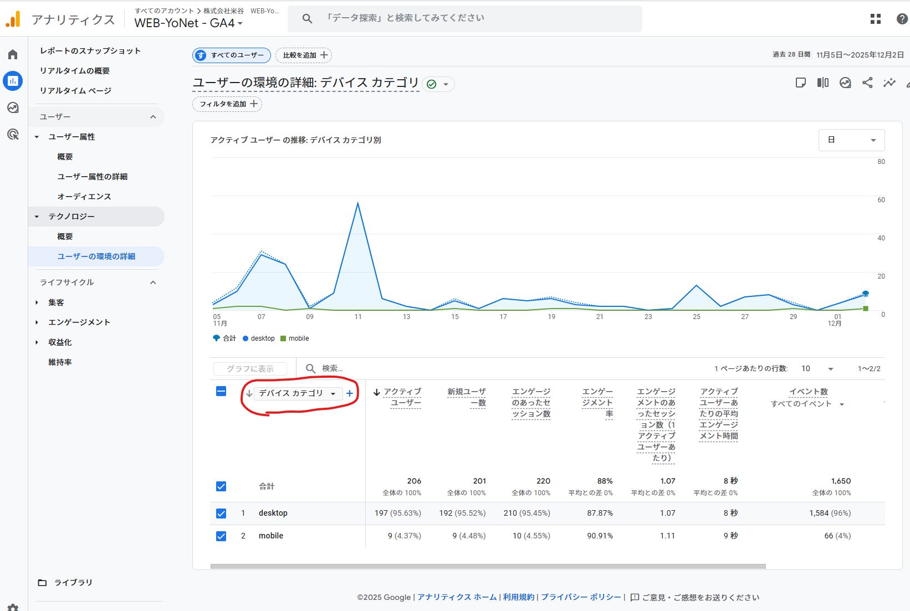Toggle the 合計 total row checkbox
This screenshot has height=611, width=910.
pos(221,486)
